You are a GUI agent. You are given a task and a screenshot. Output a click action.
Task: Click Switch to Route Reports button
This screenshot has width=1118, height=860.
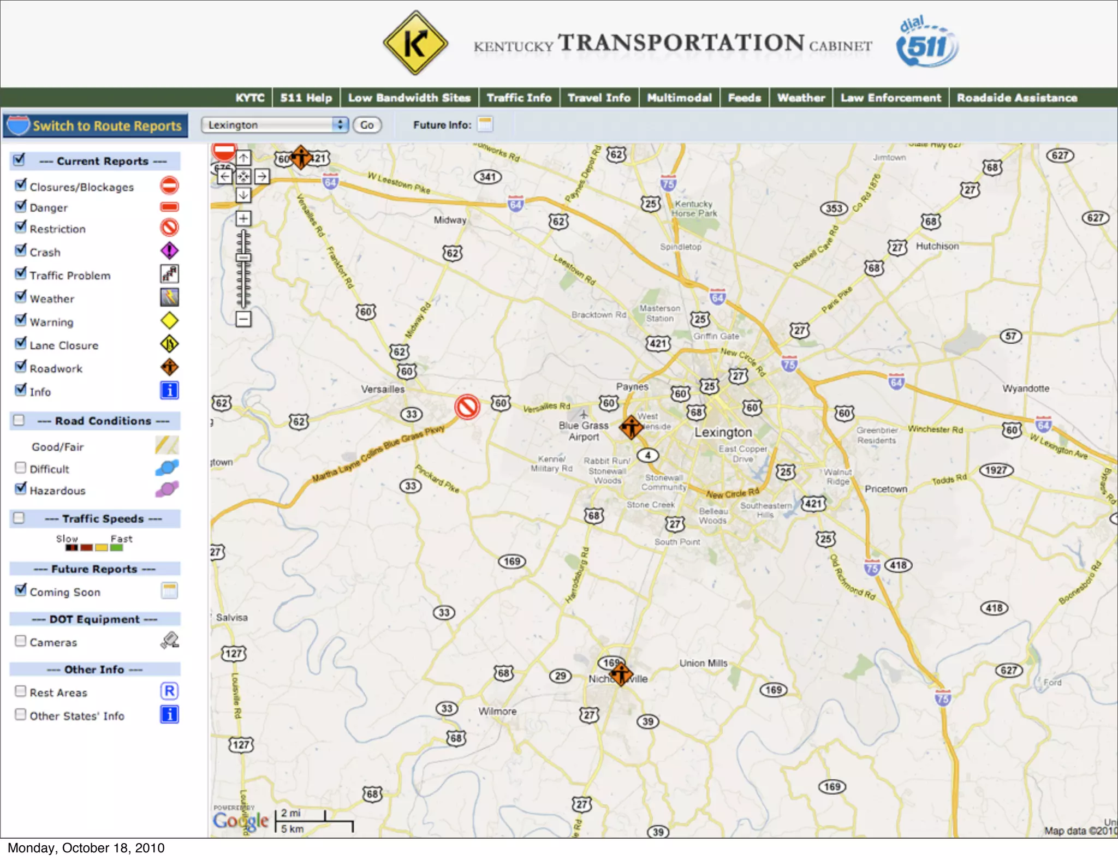(x=97, y=126)
